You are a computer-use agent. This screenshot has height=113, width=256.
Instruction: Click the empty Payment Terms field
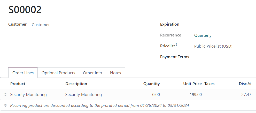pos(220,57)
